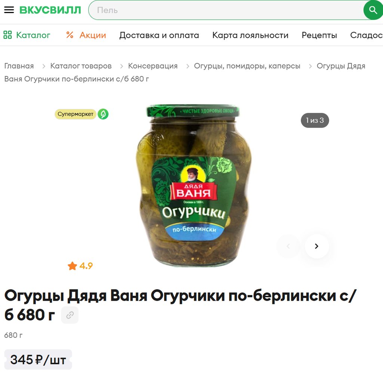
Task: Click the green search magnifier button
Action: coord(373,10)
